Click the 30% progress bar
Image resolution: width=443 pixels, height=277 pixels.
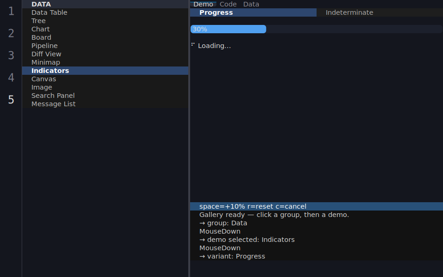317,29
